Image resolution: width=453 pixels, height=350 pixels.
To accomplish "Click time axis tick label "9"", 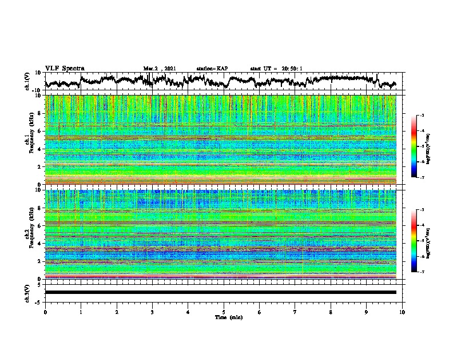I will click(366, 312).
